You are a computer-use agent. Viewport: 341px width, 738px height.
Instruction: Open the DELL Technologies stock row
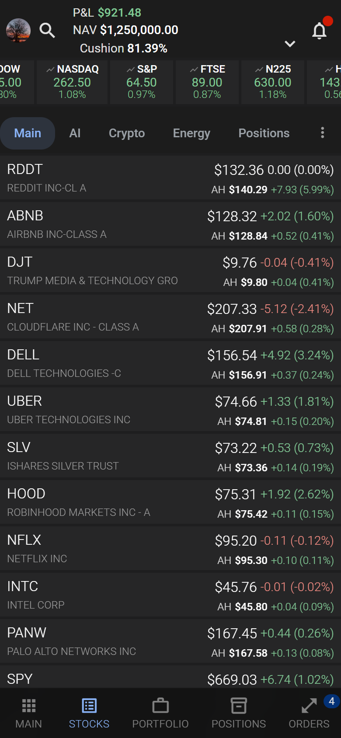point(170,364)
